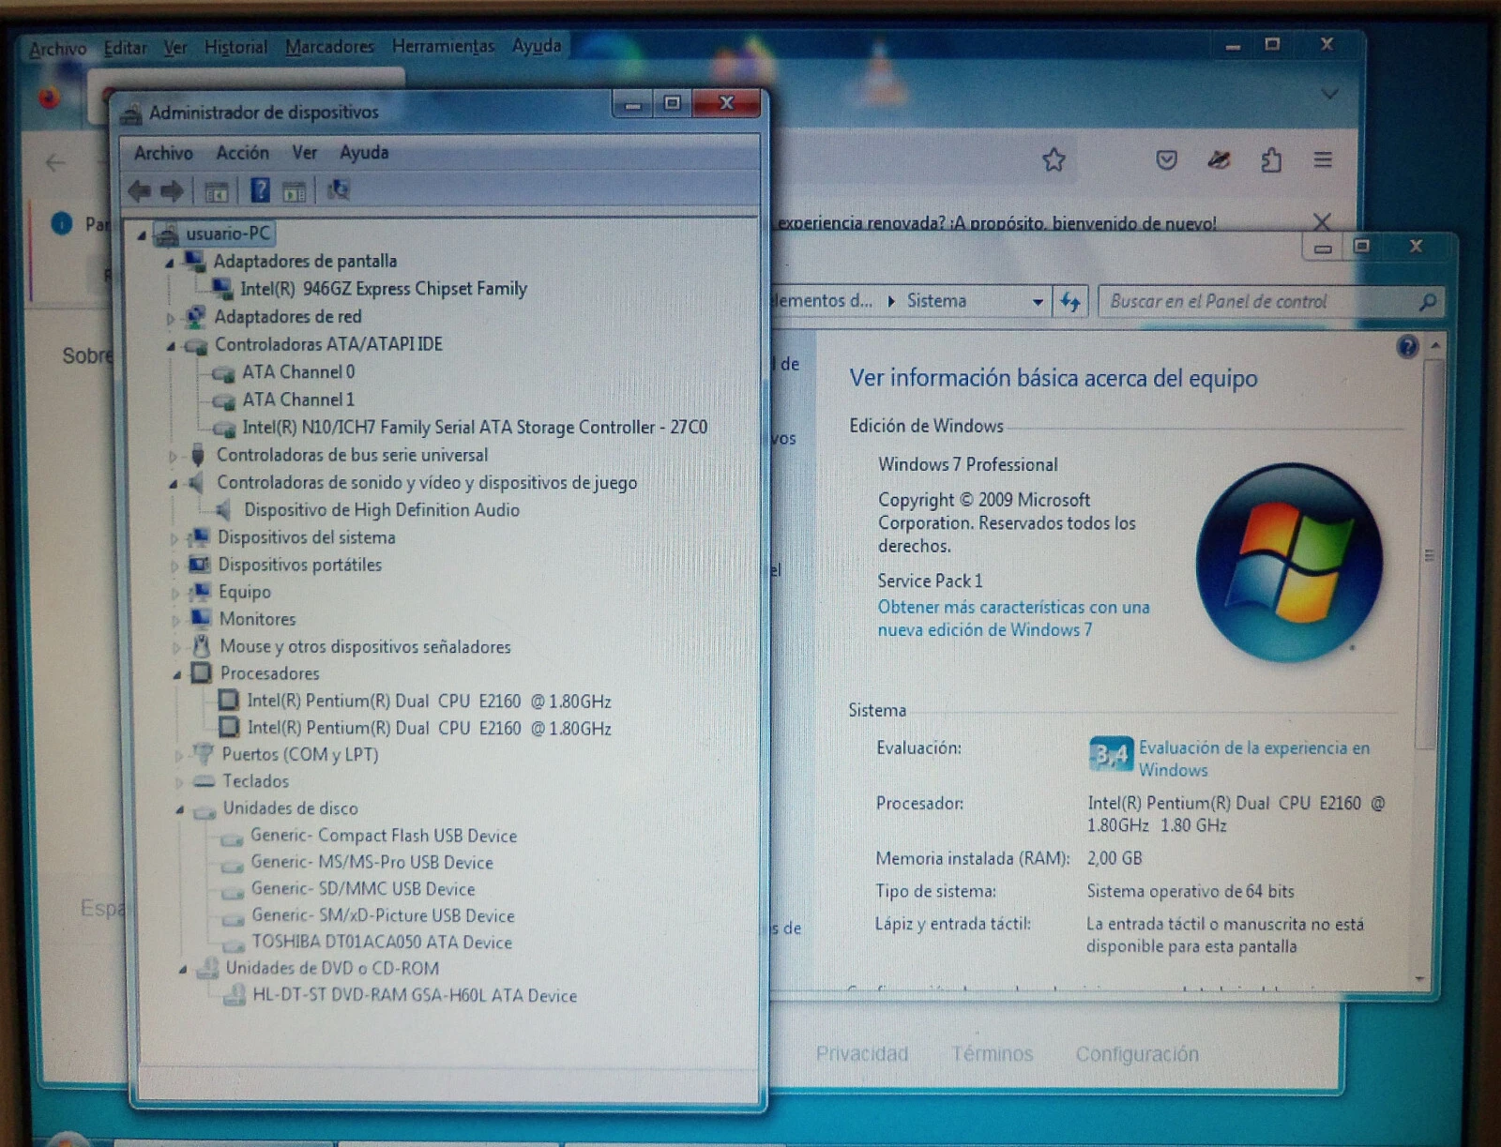Collapse the Procesadores node
1501x1147 pixels.
click(176, 674)
